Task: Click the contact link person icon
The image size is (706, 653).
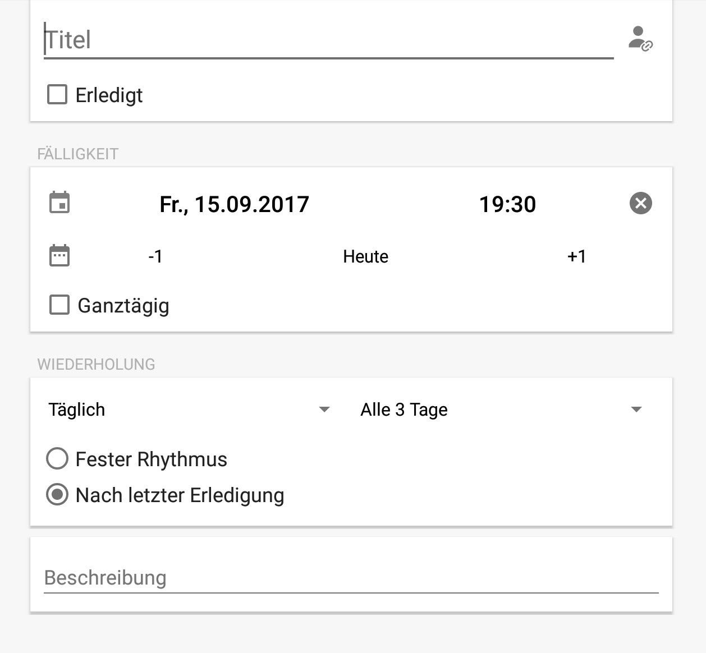Action: click(640, 39)
